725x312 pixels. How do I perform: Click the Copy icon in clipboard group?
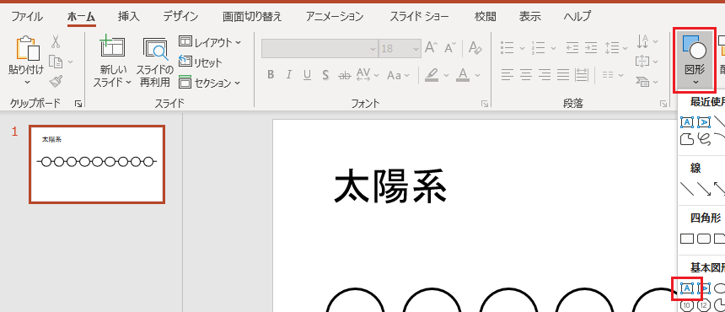click(x=56, y=62)
